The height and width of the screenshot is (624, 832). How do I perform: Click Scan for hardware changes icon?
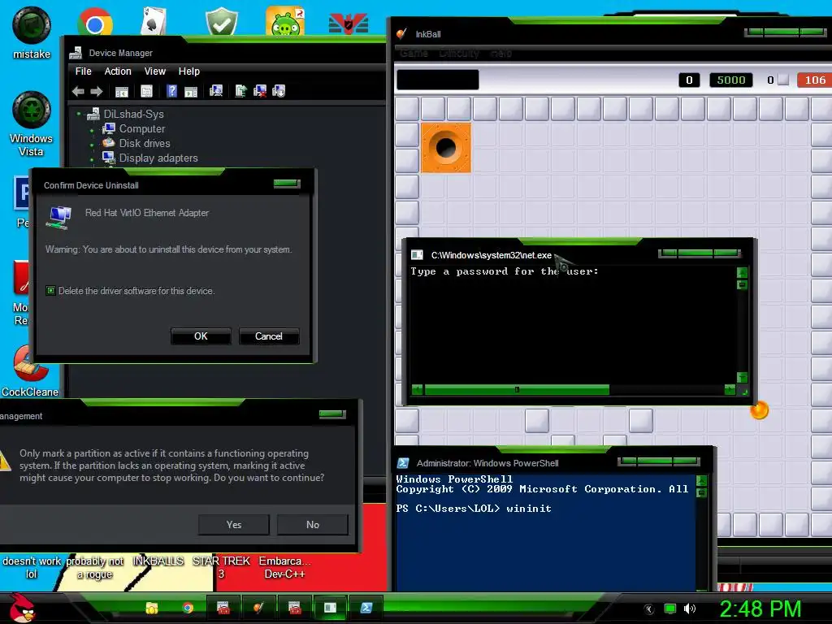[x=216, y=91]
